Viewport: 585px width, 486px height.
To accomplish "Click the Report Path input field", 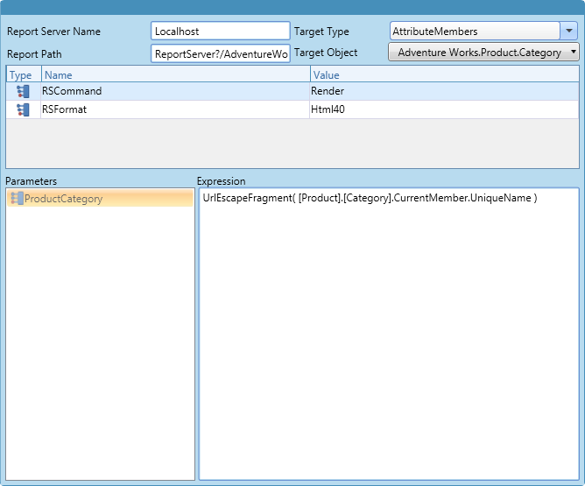I will click(221, 53).
